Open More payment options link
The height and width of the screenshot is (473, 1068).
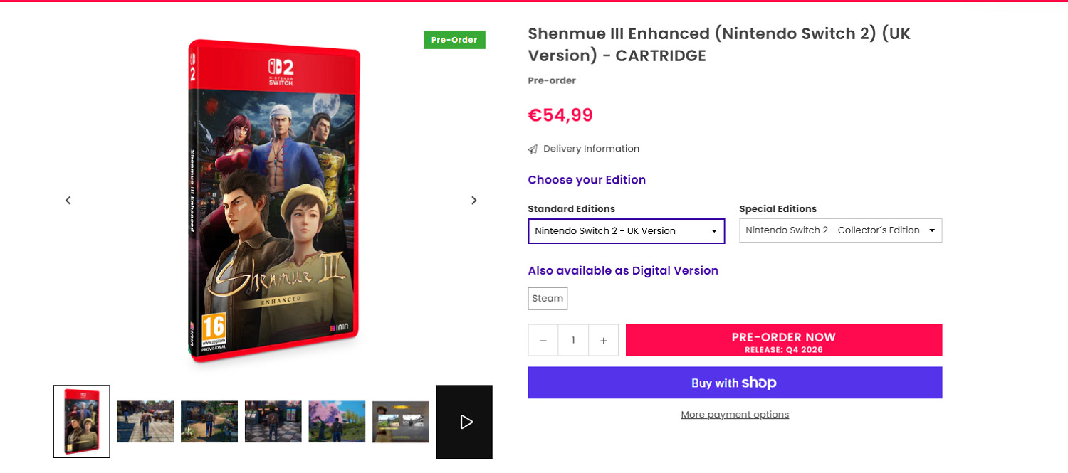734,415
